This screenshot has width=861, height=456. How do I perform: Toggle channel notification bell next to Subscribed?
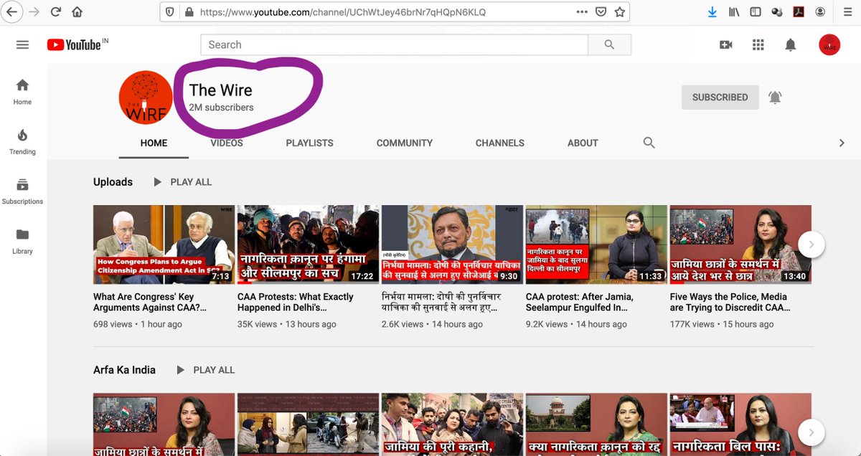775,98
